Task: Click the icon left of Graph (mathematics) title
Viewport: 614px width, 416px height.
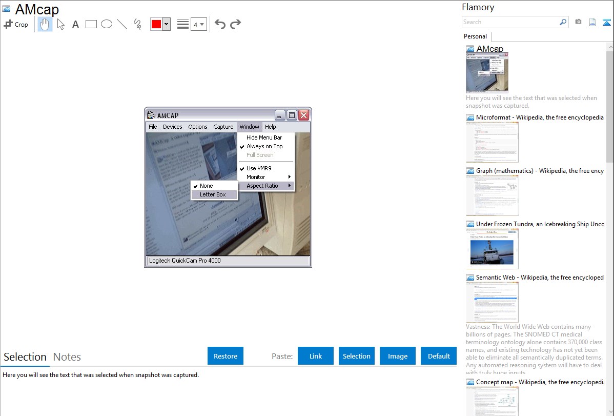Action: click(470, 171)
